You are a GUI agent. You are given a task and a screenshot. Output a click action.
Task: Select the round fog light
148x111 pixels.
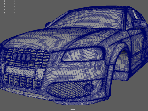point(88,88)
